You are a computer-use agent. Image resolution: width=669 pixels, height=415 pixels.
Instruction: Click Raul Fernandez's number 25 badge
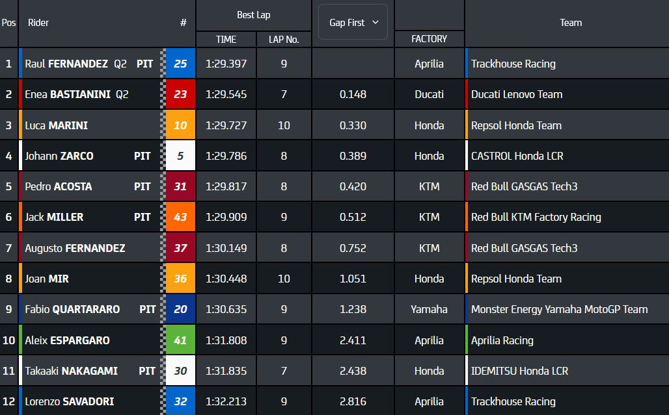[x=180, y=64]
